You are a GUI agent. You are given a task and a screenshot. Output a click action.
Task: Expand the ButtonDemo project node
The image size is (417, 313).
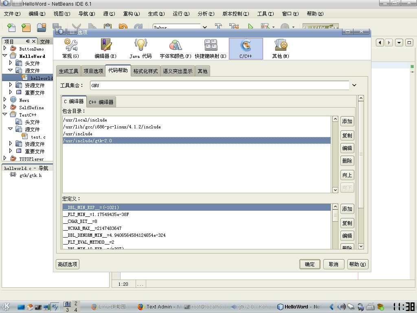[x=5, y=48]
